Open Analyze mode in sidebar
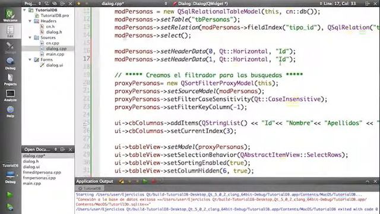The height and width of the screenshot is (214, 380). pos(10,95)
